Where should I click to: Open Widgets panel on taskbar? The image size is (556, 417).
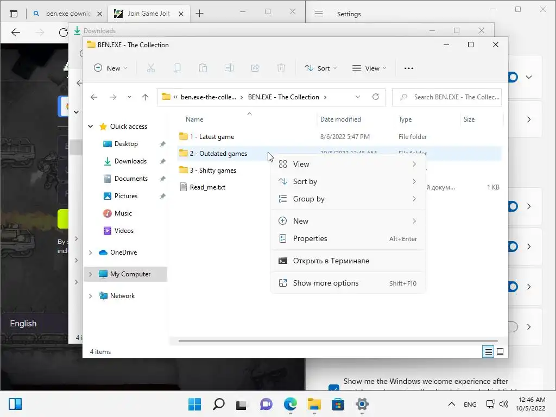coord(15,404)
